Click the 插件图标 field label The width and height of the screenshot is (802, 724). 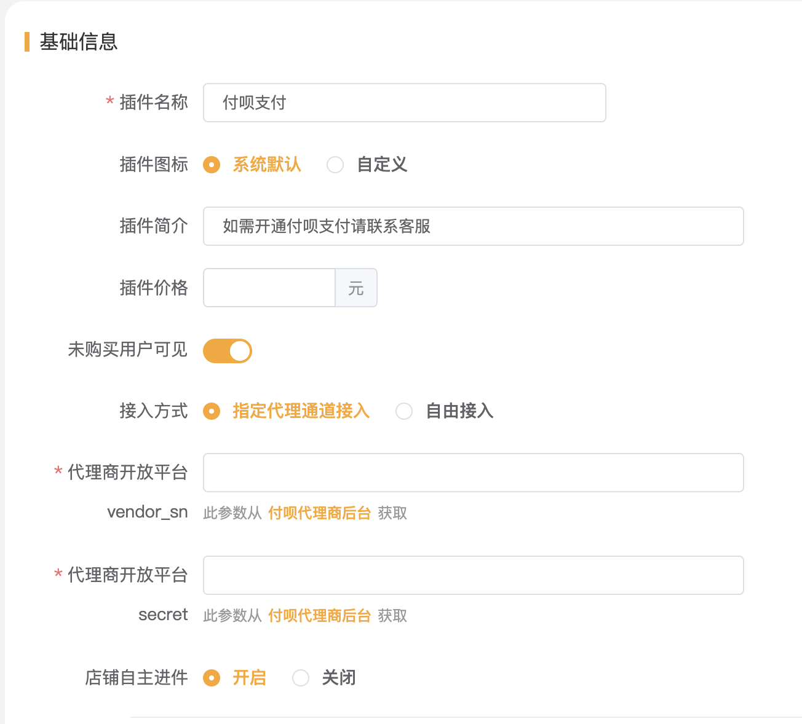point(154,165)
